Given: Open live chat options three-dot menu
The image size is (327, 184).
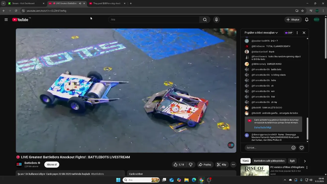Looking at the screenshot, I should pyautogui.click(x=297, y=33).
